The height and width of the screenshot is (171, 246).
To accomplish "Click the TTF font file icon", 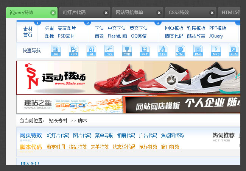I will click(162, 50).
